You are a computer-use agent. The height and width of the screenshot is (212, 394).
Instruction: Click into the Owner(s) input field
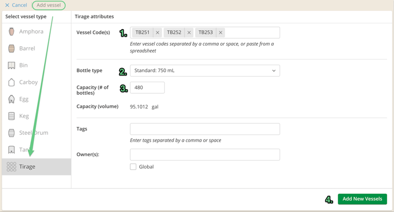[205, 155]
